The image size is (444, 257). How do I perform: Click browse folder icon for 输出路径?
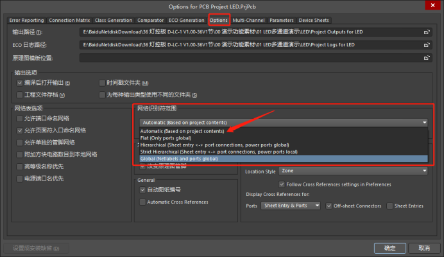tap(426, 31)
